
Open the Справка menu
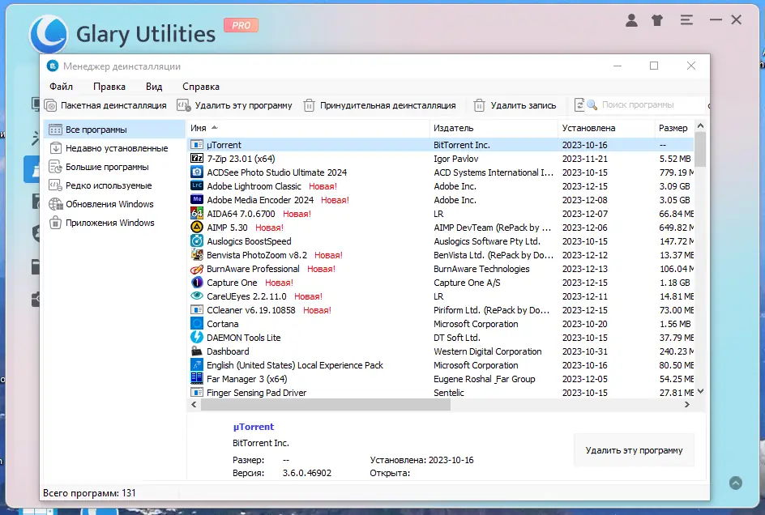coord(200,86)
